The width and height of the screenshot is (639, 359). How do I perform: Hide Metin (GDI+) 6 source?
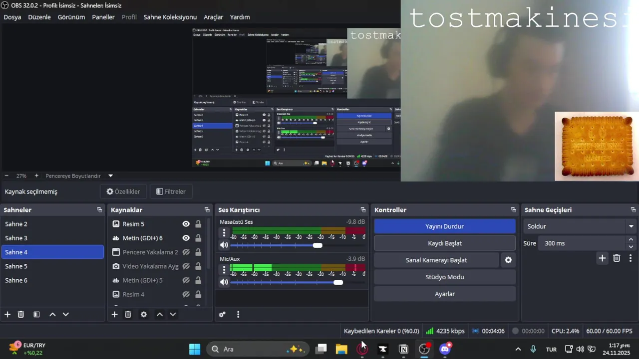coord(186,238)
